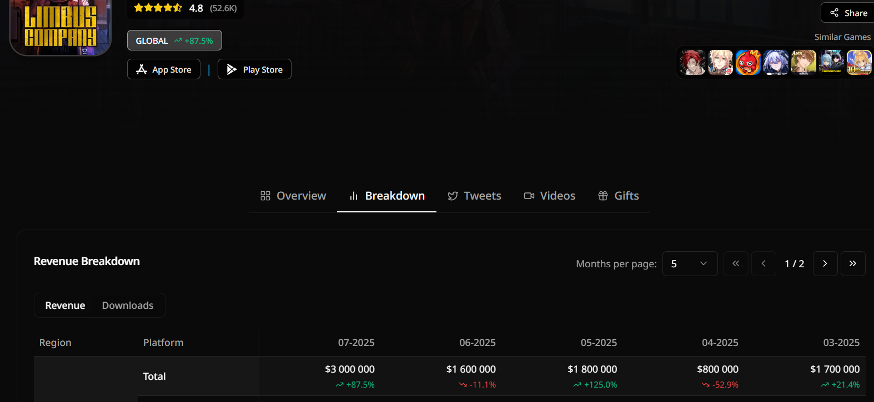
Task: Click the $800 000 revenue value
Action: (x=717, y=369)
